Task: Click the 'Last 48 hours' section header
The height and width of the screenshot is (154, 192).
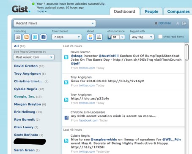Action: point(73,130)
